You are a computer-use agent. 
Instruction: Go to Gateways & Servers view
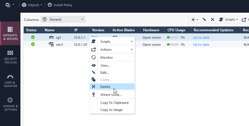click(x=10, y=33)
